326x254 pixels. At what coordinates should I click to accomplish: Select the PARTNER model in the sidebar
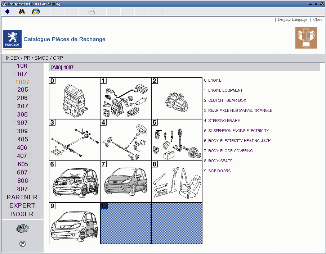point(22,197)
